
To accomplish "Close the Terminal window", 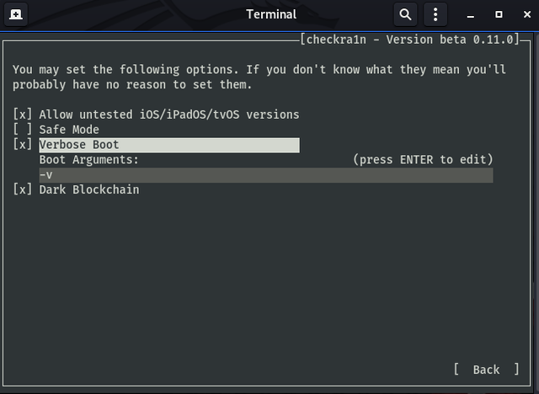I will (527, 14).
